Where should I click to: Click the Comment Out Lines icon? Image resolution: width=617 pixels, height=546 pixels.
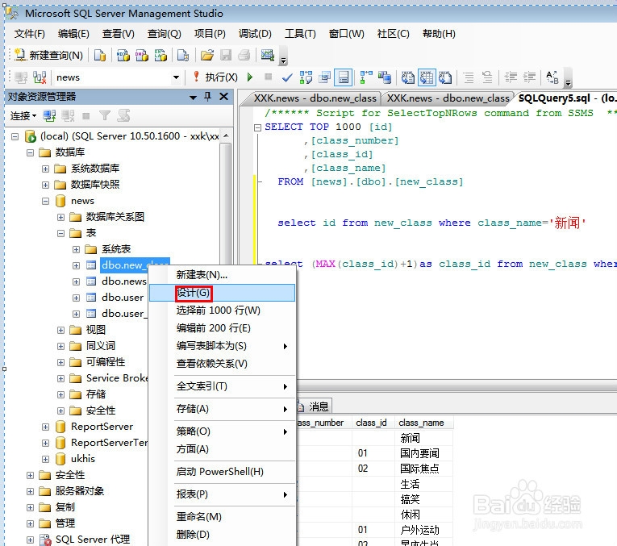[469, 77]
